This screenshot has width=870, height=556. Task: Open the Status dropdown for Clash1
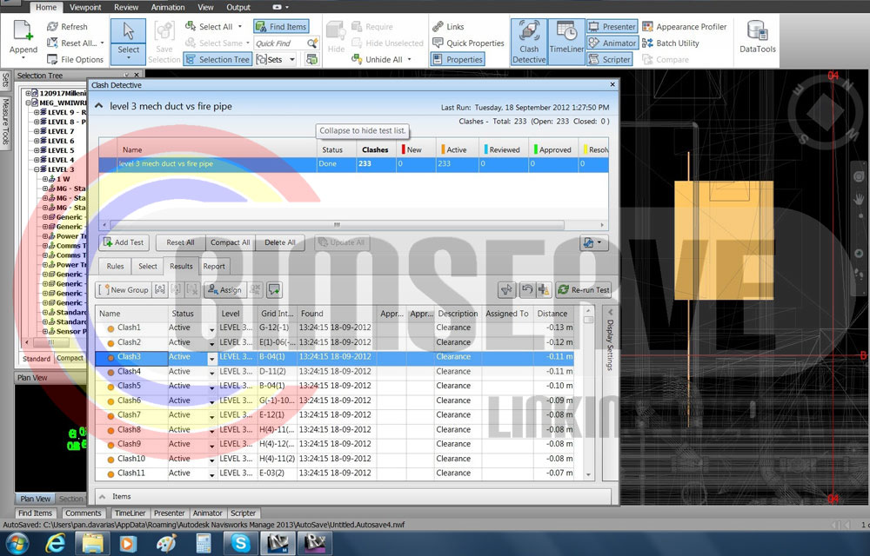[211, 328]
